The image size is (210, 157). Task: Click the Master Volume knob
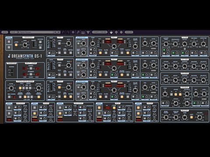pos(199,117)
